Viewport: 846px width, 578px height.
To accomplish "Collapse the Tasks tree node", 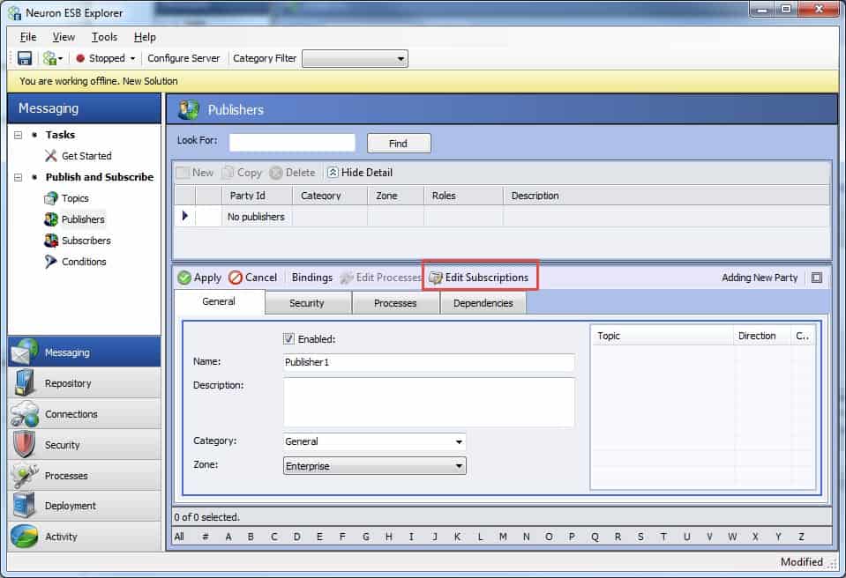I will (x=19, y=135).
